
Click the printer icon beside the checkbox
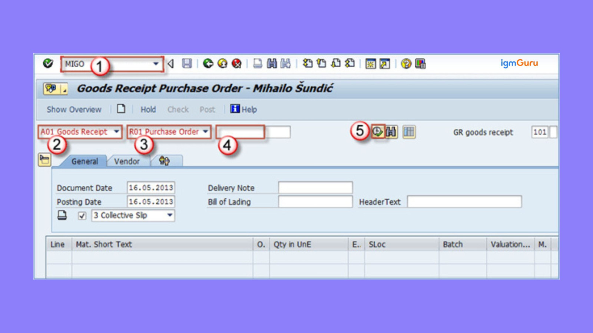click(x=62, y=215)
